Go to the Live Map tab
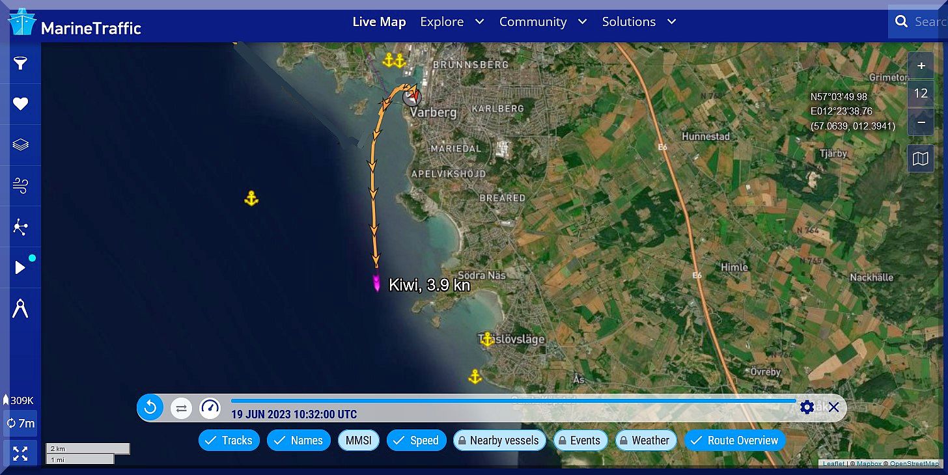The image size is (948, 475). (x=379, y=21)
